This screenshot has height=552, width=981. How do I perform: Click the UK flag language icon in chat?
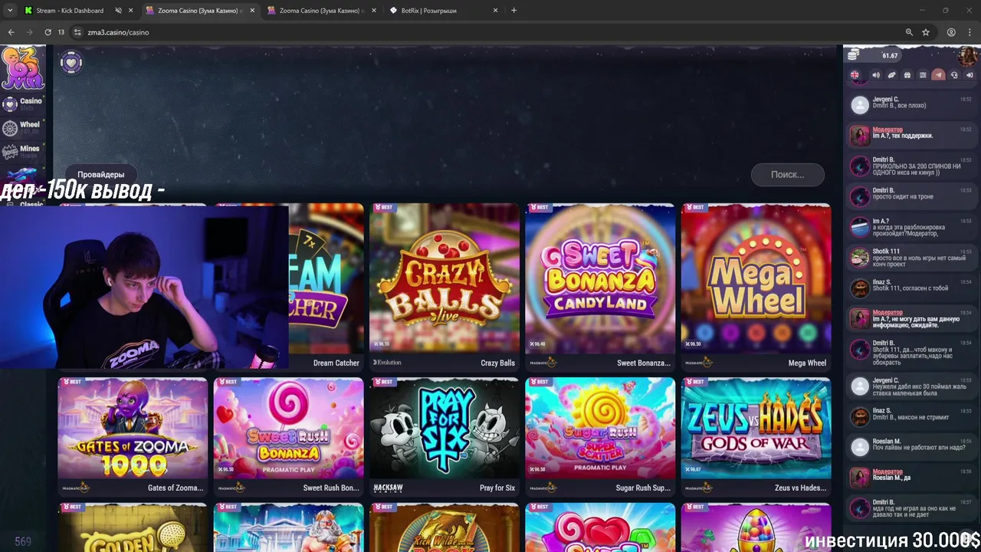pos(855,75)
